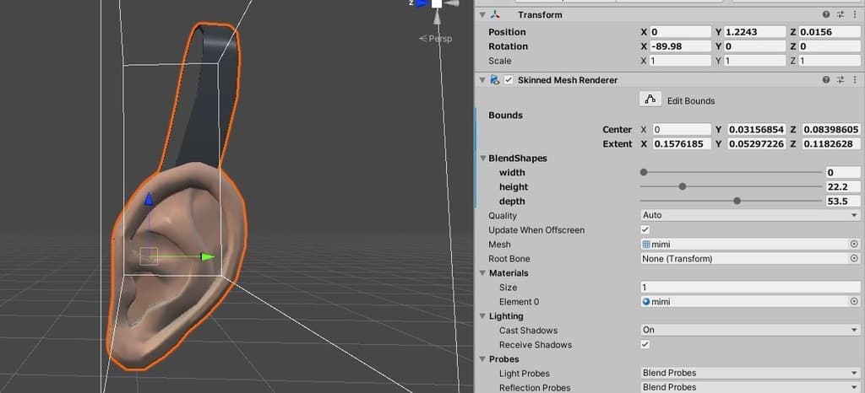Uncheck Receive Shadows checkbox
Viewport: 865px width, 393px height.
(645, 345)
